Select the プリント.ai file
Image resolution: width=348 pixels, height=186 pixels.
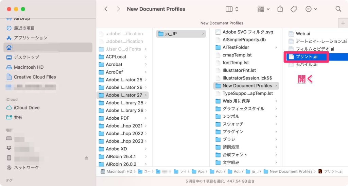tap(306, 57)
